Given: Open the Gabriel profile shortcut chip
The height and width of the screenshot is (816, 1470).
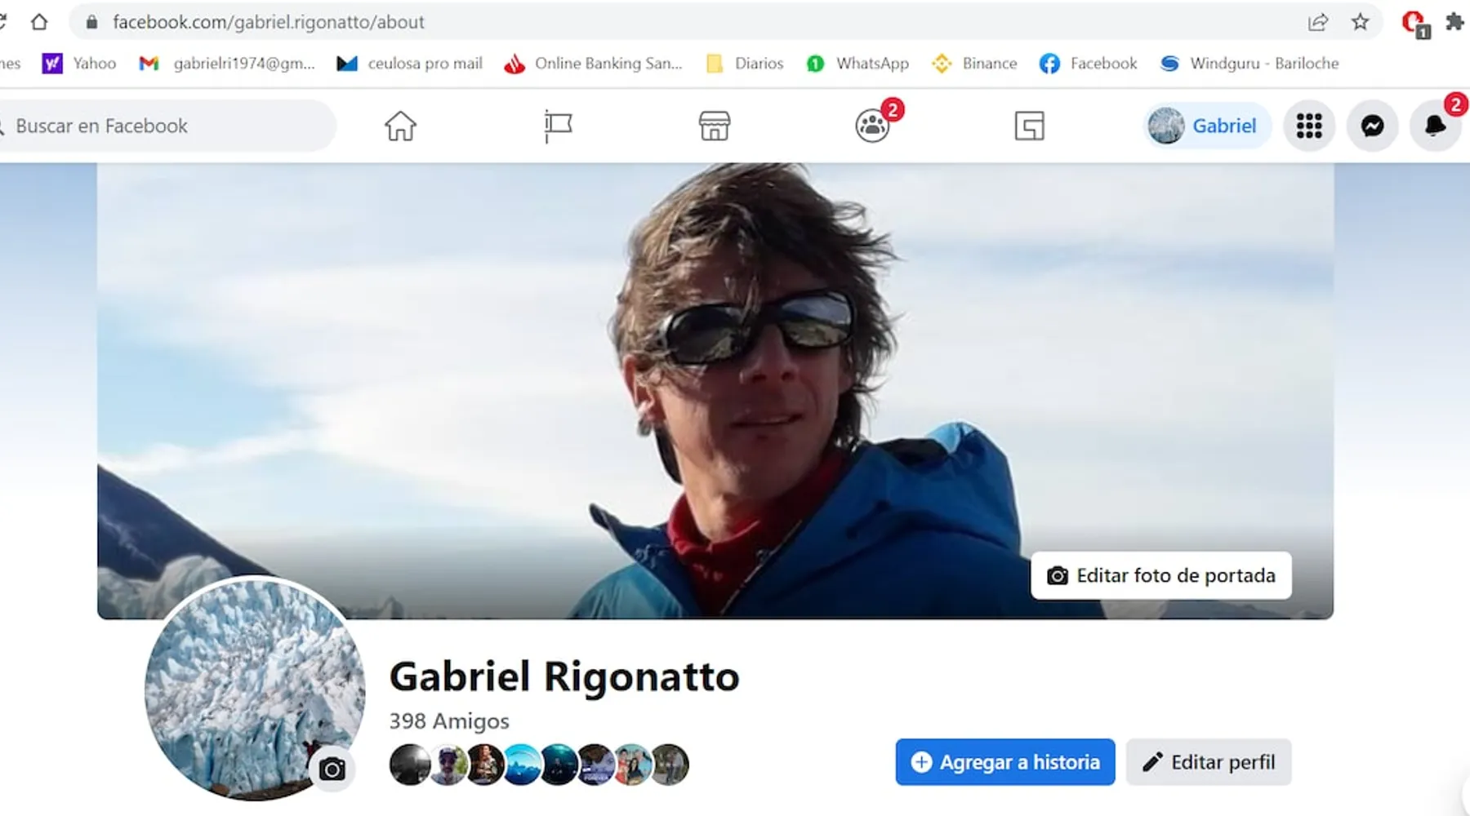Looking at the screenshot, I should [x=1206, y=126].
